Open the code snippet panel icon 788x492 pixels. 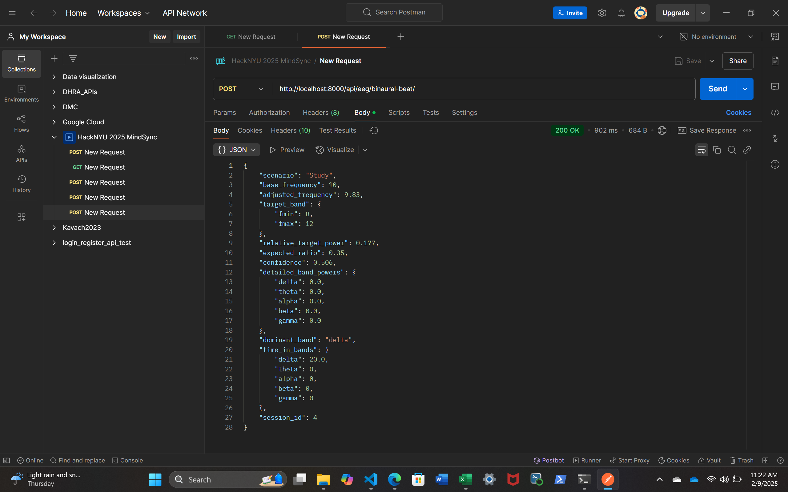point(775,113)
